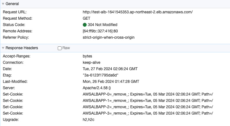230x126 pixels.
Task: Enable the Raw checkbox
Action: [60, 48]
